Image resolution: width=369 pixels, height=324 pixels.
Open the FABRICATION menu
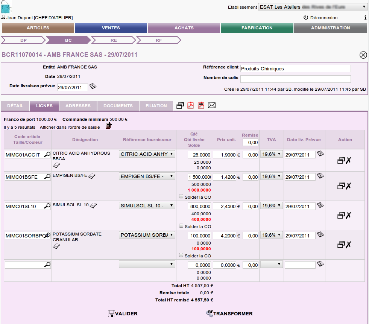257,28
